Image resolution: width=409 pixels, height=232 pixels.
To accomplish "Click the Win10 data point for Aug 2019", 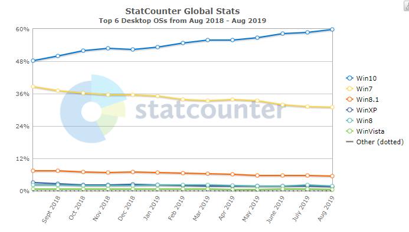I will 332,29.
